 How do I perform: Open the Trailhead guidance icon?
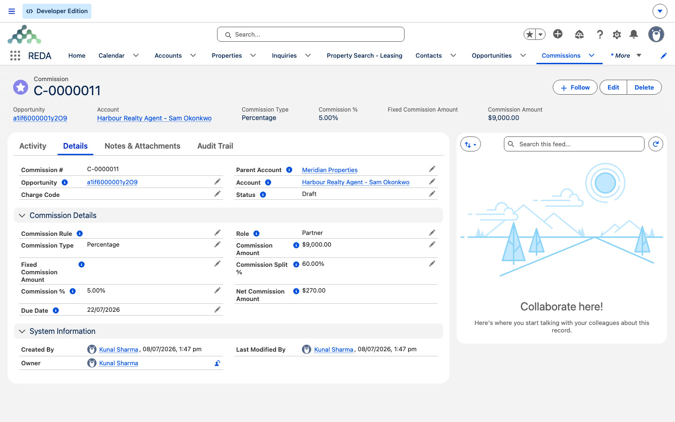[579, 34]
